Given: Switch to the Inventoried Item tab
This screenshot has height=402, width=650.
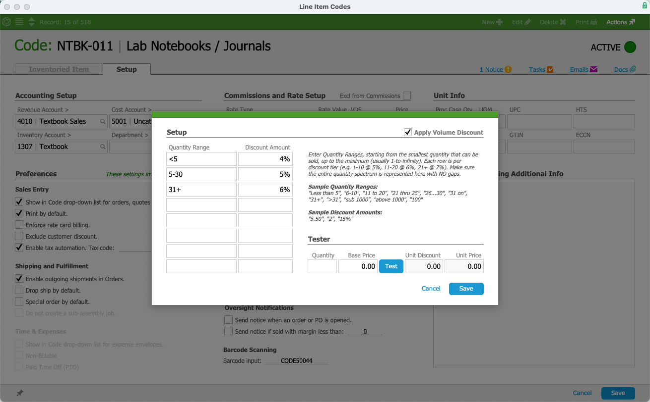Looking at the screenshot, I should tap(59, 69).
